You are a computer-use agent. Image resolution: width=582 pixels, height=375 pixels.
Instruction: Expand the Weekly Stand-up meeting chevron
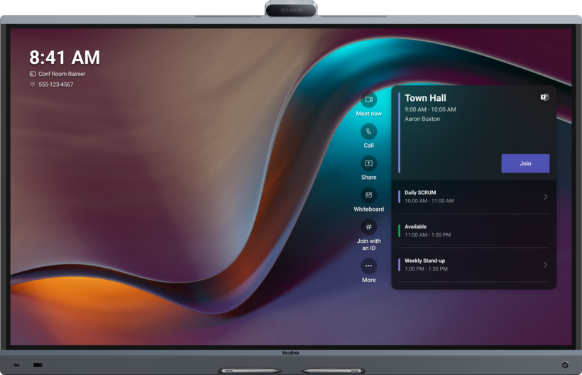tap(545, 265)
